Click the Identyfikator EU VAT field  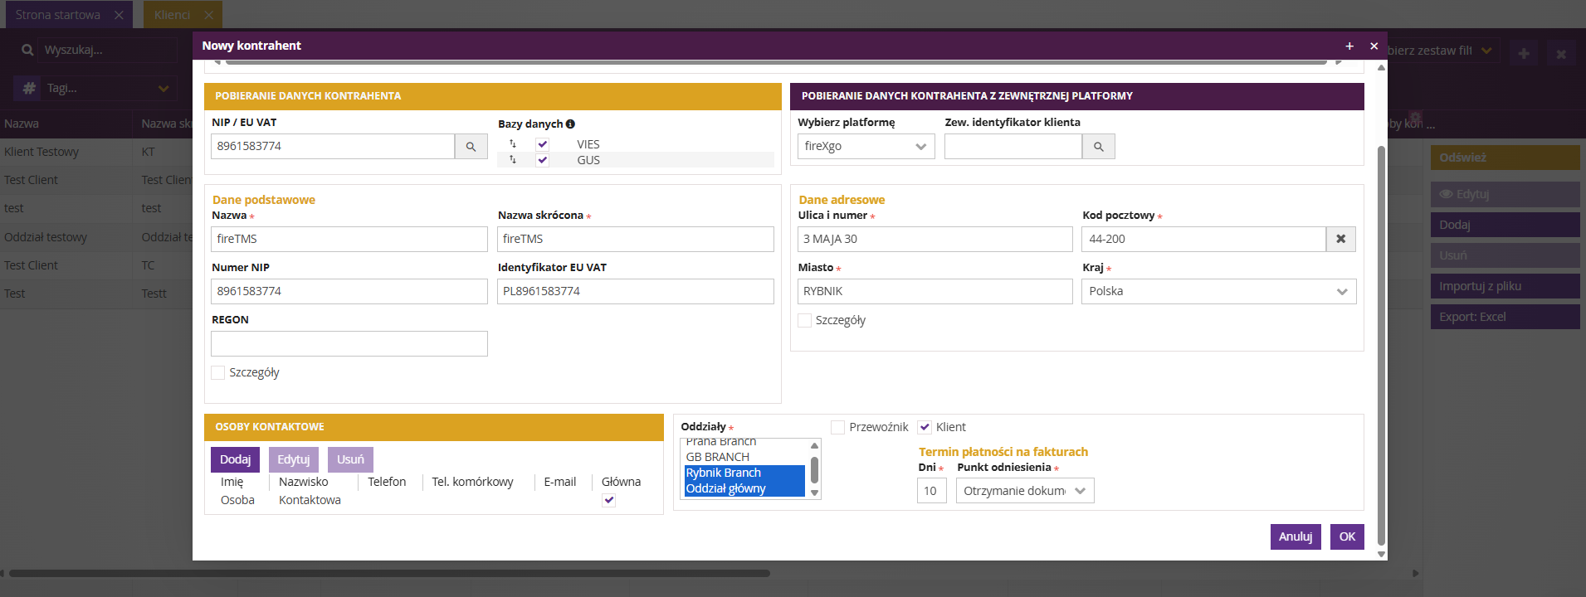coord(636,291)
